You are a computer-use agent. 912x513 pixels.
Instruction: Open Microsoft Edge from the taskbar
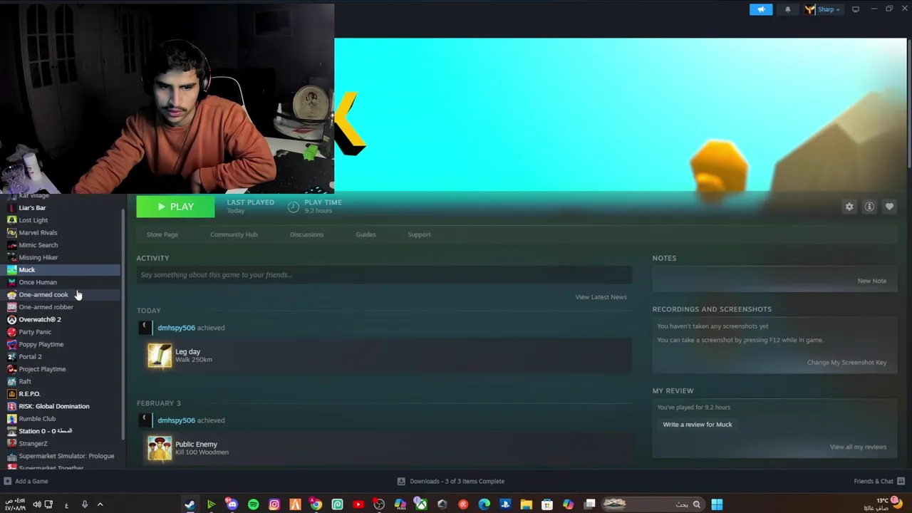click(484, 504)
